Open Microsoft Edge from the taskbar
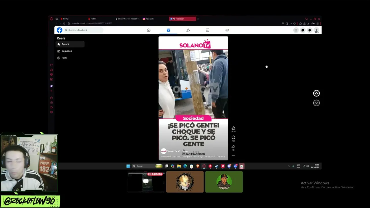The image size is (370, 208). pyautogui.click(x=185, y=166)
